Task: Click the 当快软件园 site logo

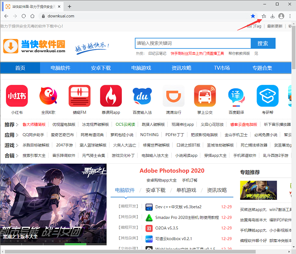Action: (34, 46)
